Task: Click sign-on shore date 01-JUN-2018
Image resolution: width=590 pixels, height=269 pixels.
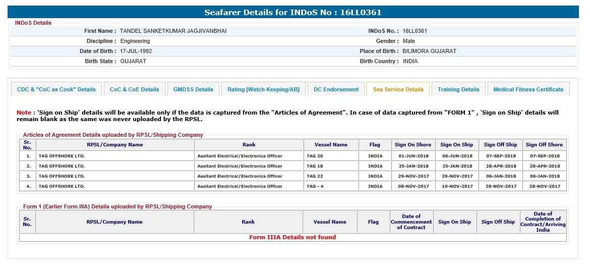Action: [x=413, y=156]
